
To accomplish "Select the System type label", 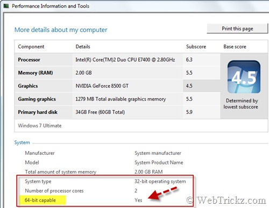I will tap(38, 182).
